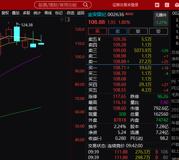Click the pencil edit icon in the header
This screenshot has height=160, width=179.
167,5
